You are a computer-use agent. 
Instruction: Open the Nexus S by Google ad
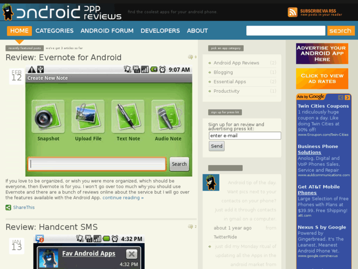[x=322, y=227]
